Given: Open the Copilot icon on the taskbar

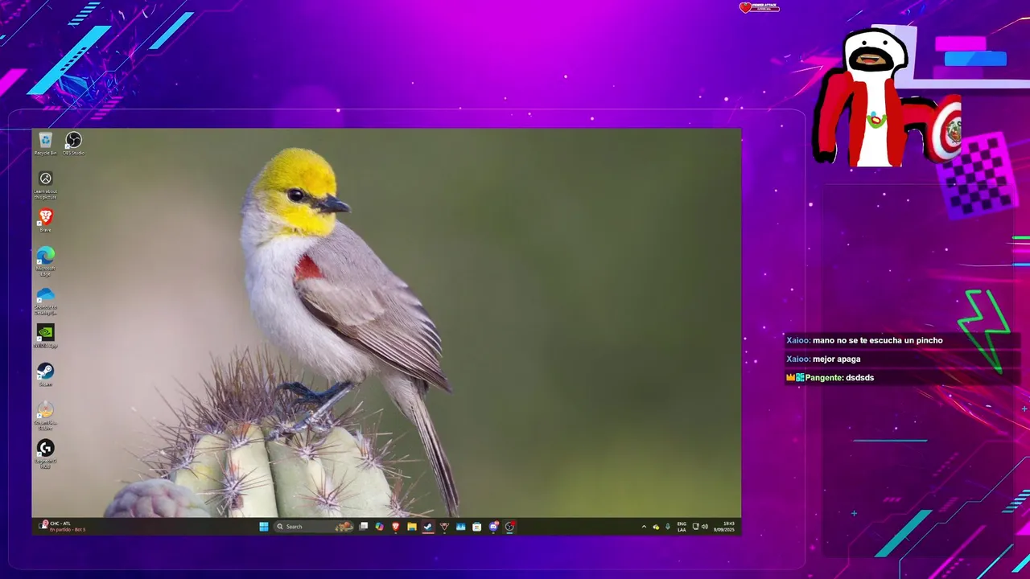Looking at the screenshot, I should coord(379,527).
